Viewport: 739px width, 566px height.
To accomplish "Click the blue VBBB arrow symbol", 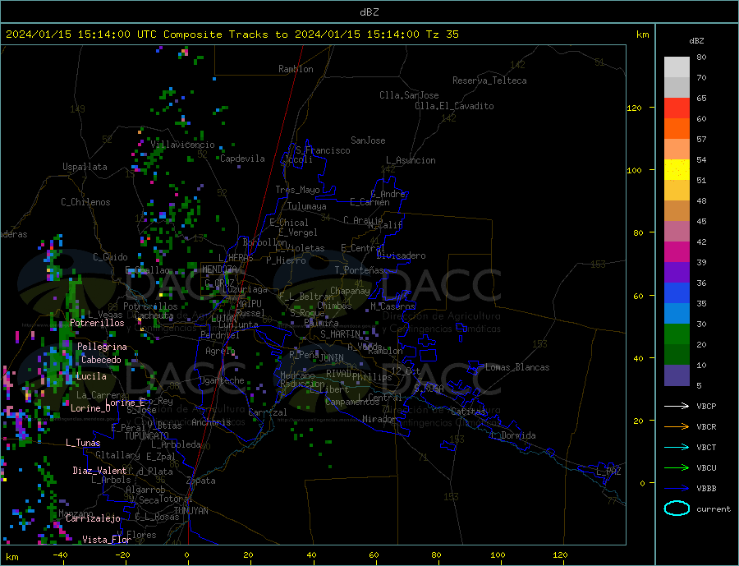I will [677, 488].
